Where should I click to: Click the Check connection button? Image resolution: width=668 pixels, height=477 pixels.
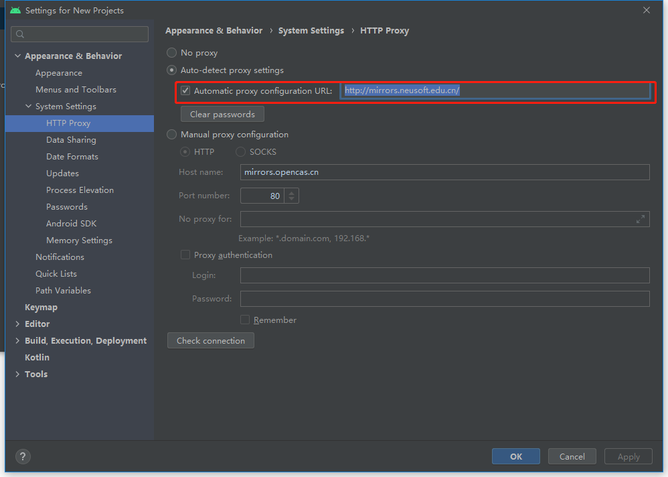[210, 341]
